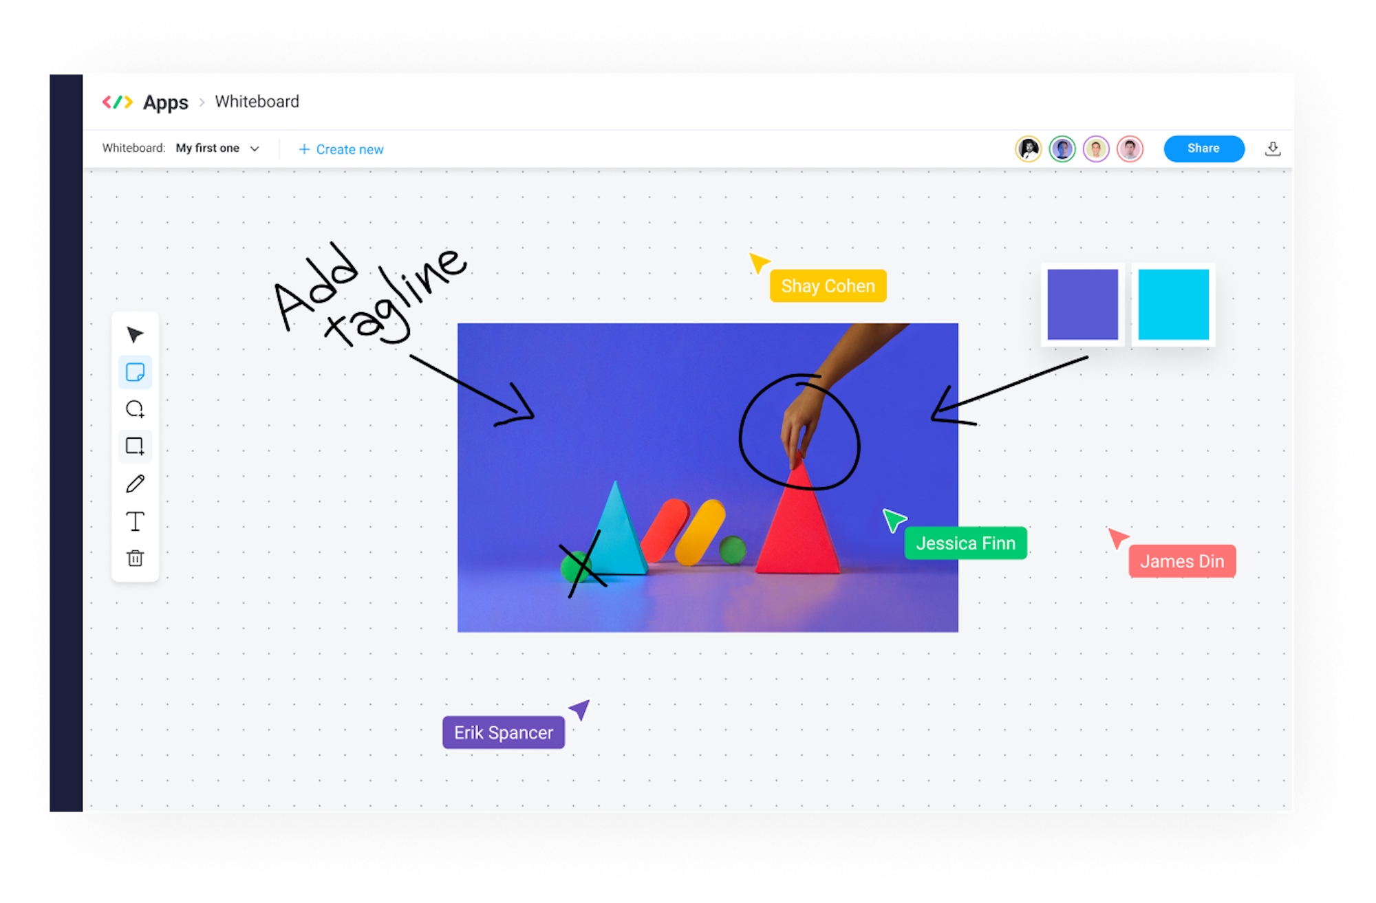Click the Share button
This screenshot has width=1376, height=903.
tap(1202, 149)
